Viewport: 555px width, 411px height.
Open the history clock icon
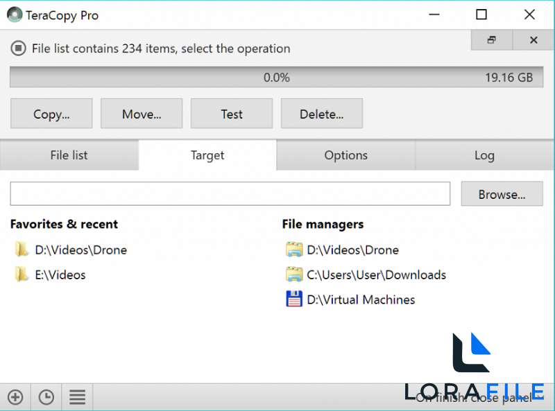click(46, 397)
